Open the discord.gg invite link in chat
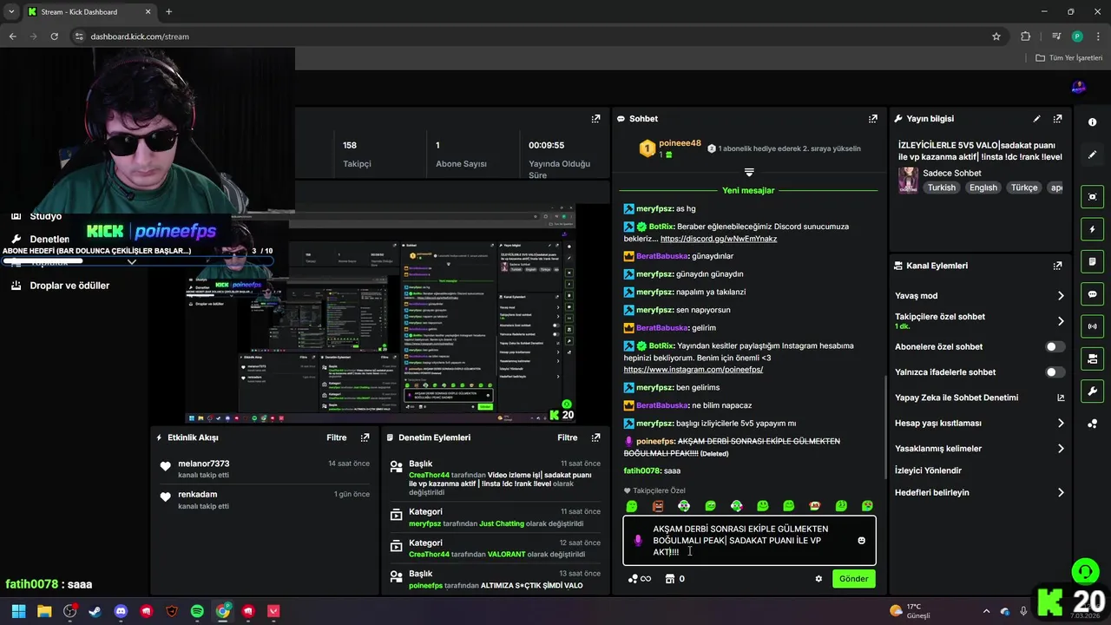The width and height of the screenshot is (1111, 625). [719, 239]
